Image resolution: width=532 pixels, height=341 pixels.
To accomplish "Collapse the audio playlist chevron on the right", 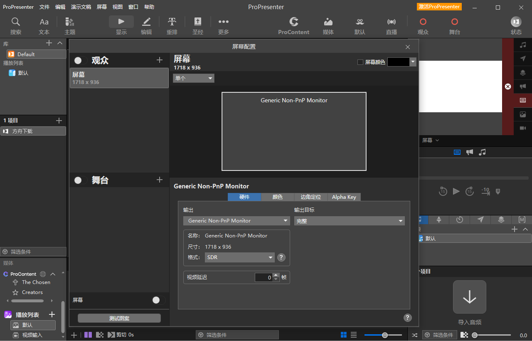I will (525, 230).
